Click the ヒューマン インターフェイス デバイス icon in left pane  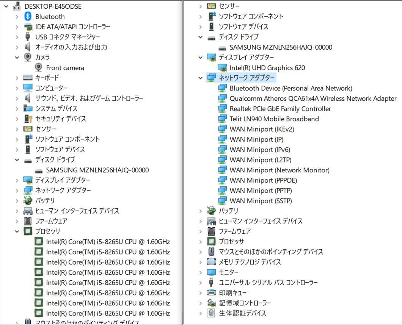[x=28, y=211]
